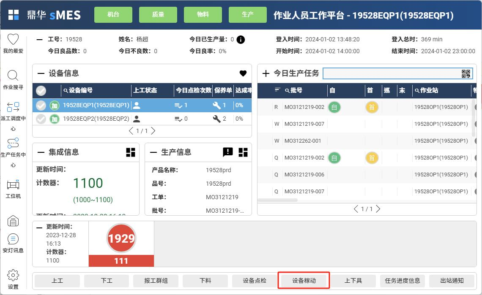
Task: Click the warehouse icon above 安灯讯息
Action: (x=13, y=221)
